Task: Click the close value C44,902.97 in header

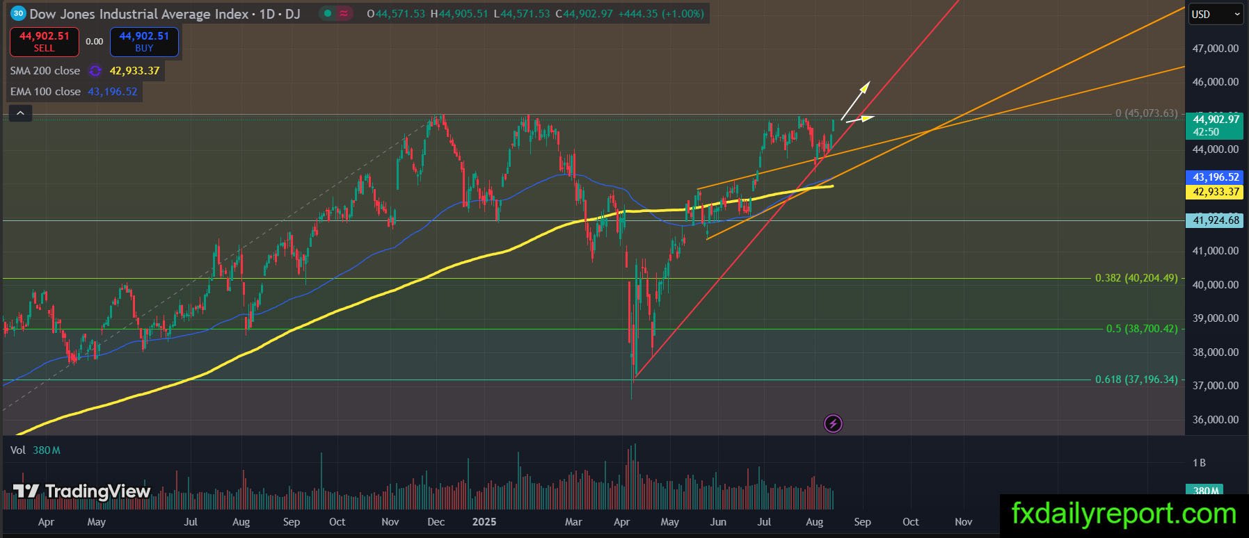Action: tap(584, 14)
